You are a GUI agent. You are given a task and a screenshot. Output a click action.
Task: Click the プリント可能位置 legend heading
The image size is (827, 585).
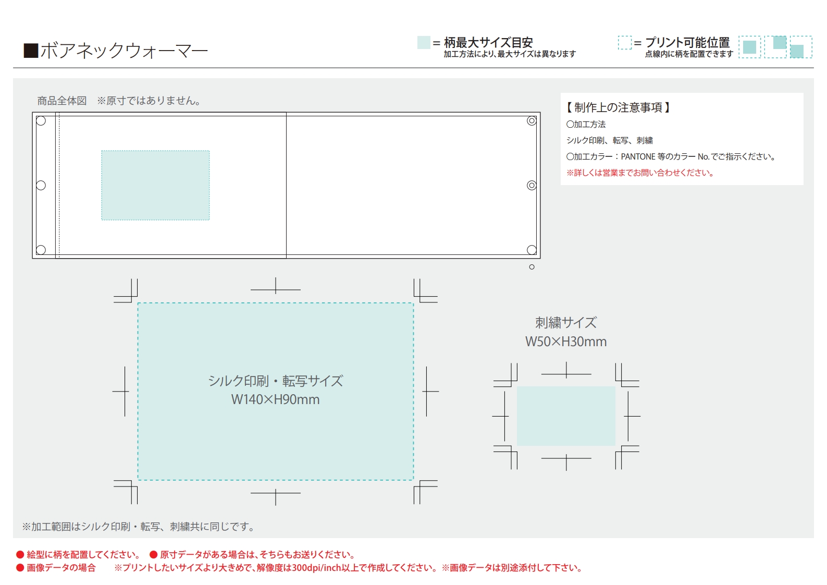tap(687, 42)
